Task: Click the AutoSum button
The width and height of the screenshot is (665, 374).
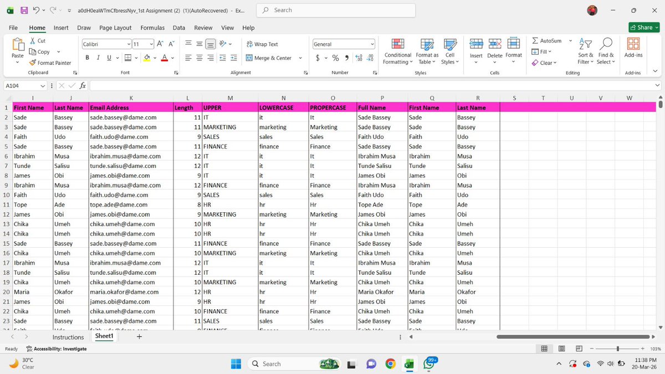Action: pyautogui.click(x=547, y=40)
